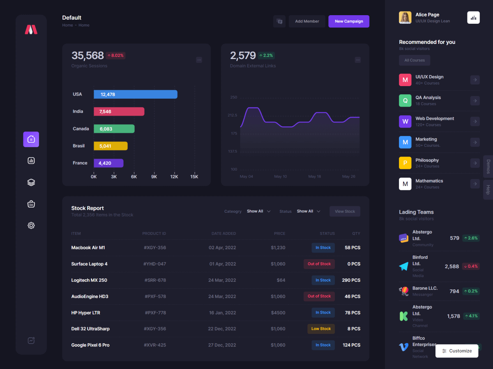This screenshot has height=369, width=493.
Task: Click the Home breadcrumb link
Action: tap(67, 25)
